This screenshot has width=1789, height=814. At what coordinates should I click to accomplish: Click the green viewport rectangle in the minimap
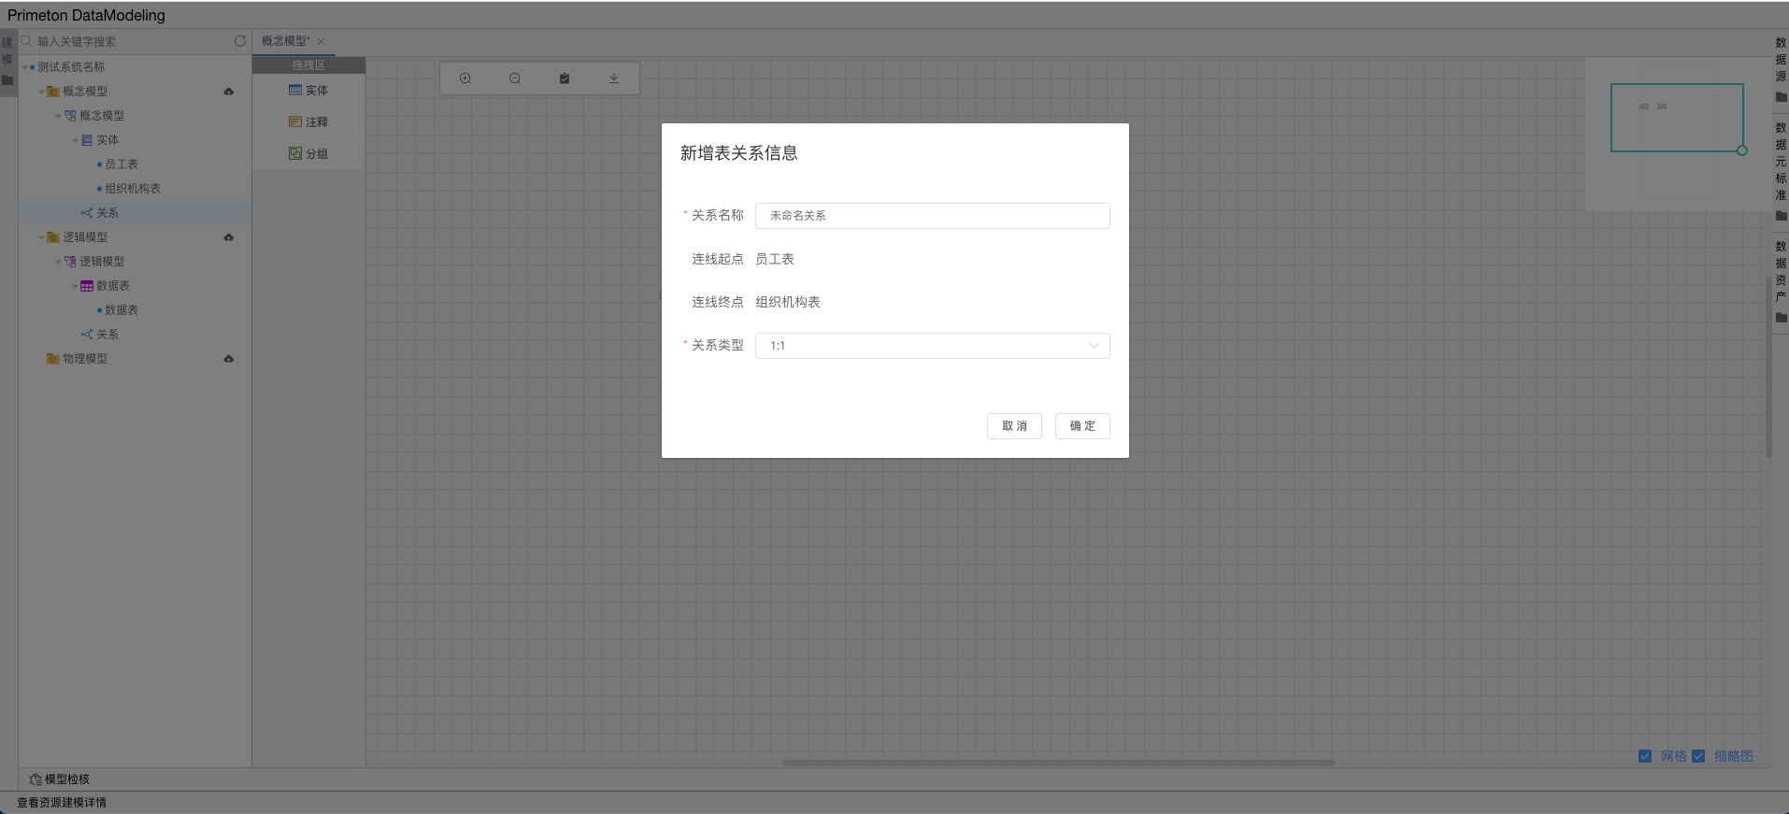point(1677,118)
